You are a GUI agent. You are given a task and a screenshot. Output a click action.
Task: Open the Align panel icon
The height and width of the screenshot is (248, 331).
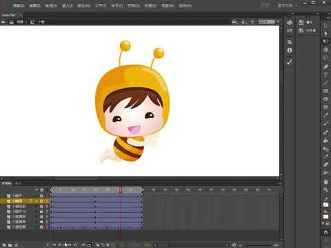point(290,42)
